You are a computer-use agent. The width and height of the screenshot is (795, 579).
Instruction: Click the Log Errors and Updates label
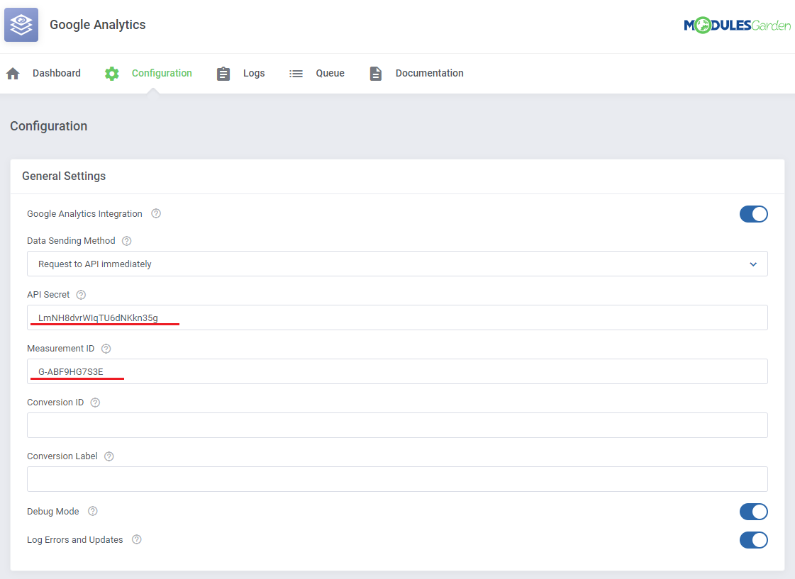75,540
